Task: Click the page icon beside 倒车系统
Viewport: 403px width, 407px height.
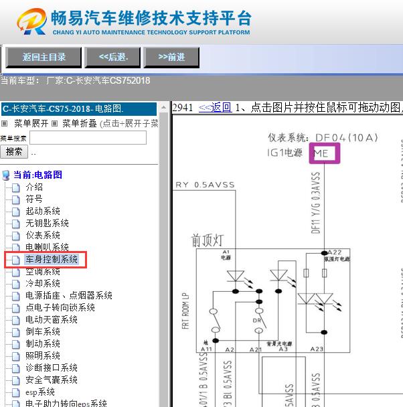Action: click(x=16, y=332)
